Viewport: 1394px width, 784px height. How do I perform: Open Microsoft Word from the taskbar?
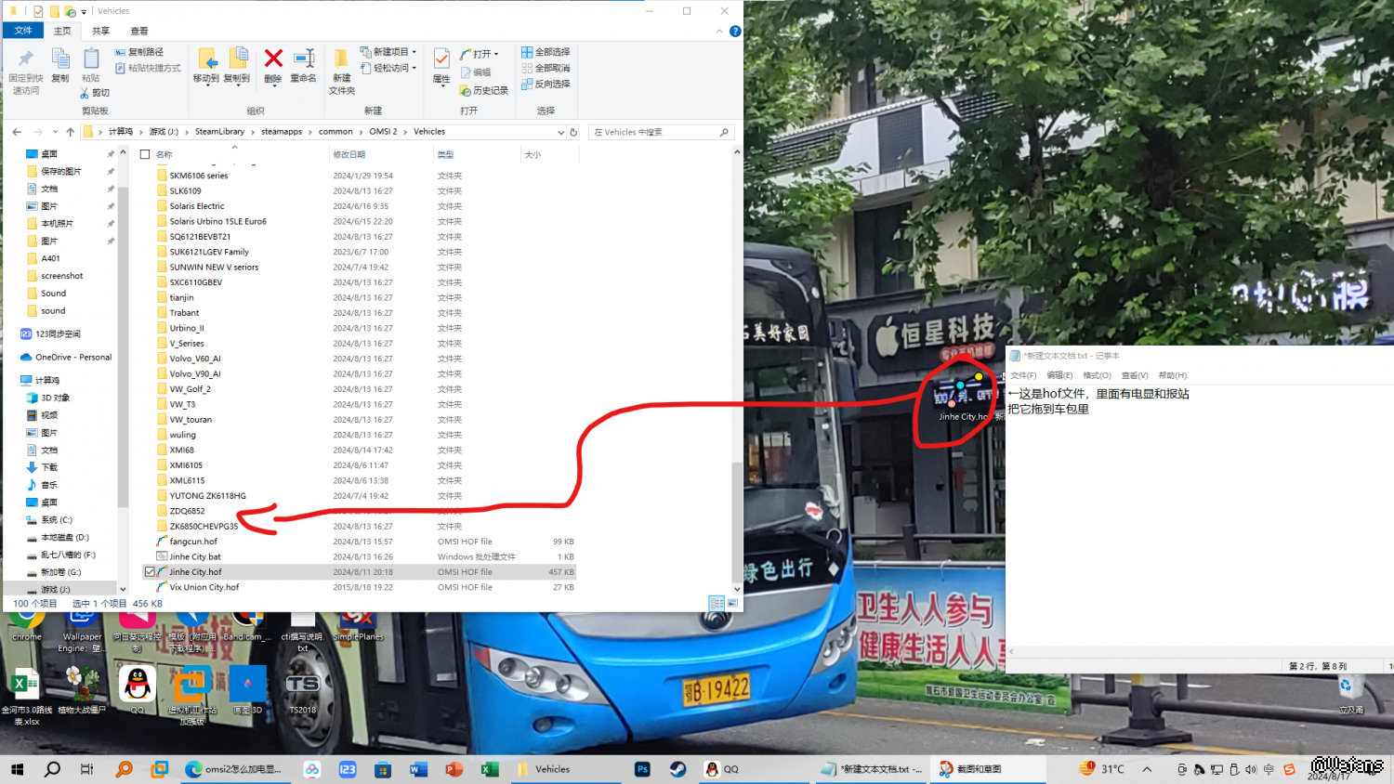click(417, 769)
